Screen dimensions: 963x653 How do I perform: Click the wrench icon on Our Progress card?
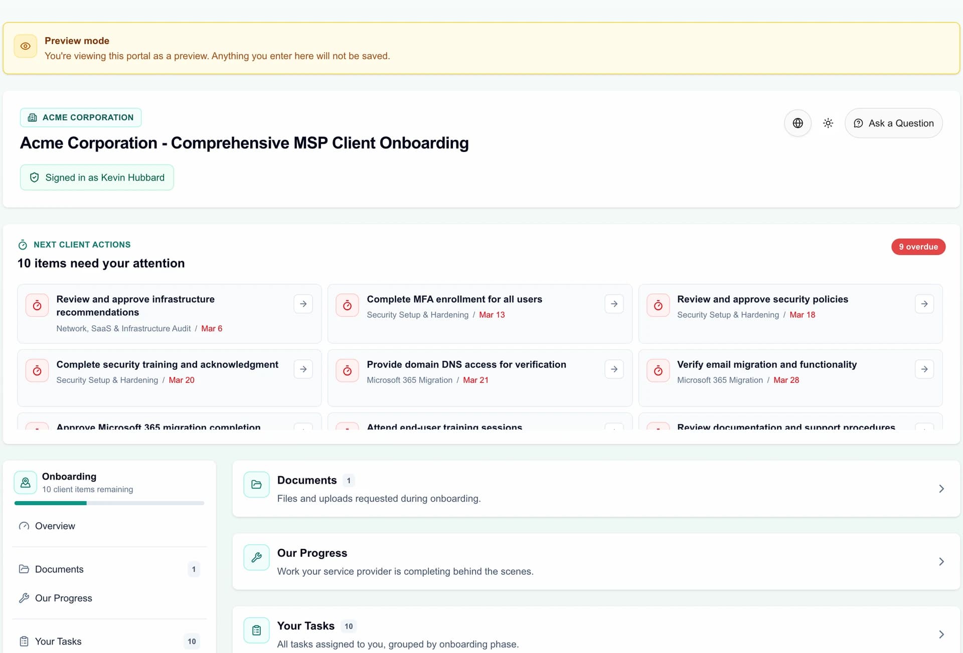point(256,557)
